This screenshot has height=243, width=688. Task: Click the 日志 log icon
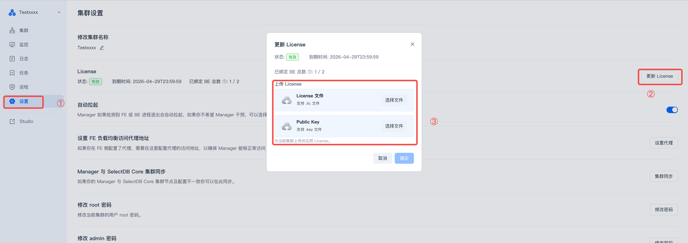point(12,59)
